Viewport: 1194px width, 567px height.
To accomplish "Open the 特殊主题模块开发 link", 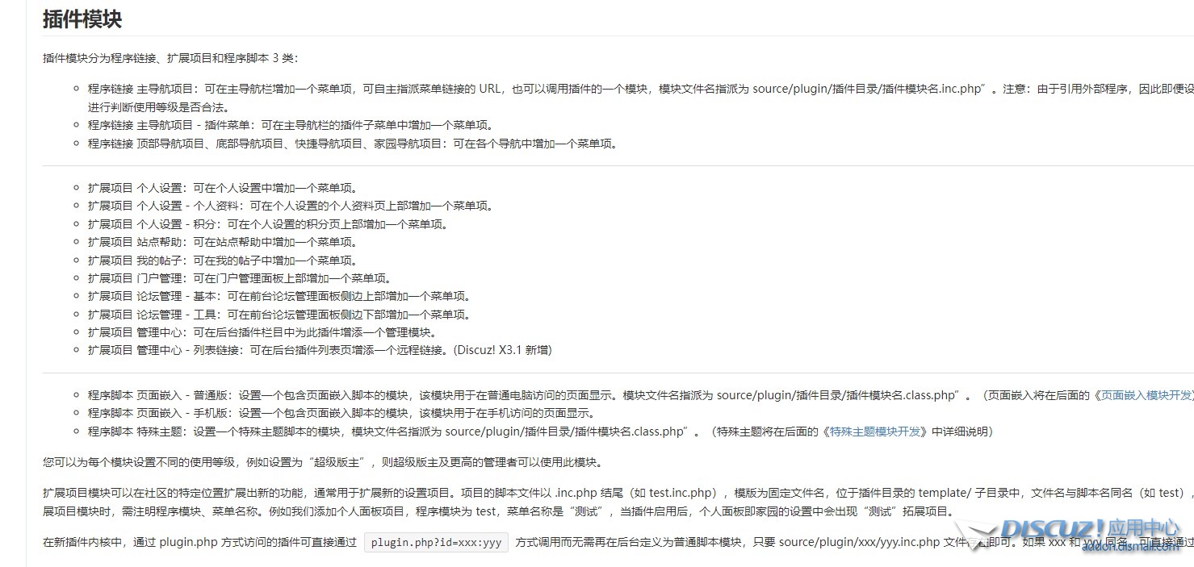I will coord(875,432).
